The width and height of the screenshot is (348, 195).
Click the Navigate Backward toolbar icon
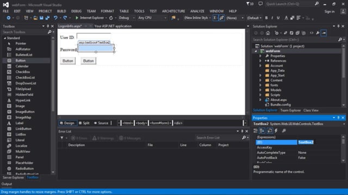coord(9,18)
